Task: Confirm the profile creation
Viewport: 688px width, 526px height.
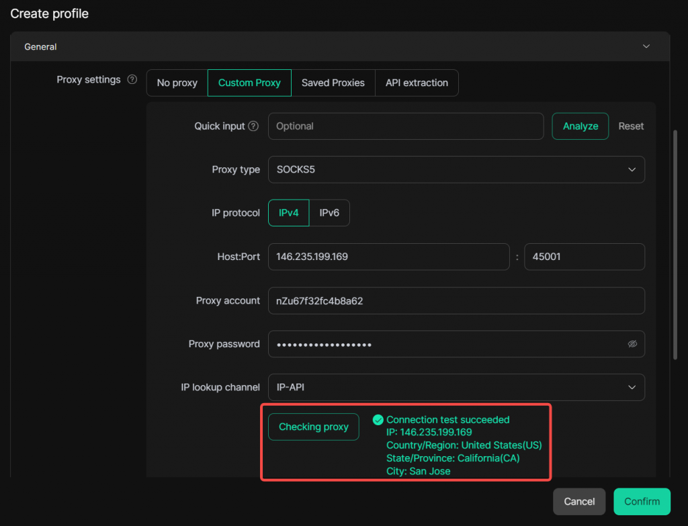Action: 642,502
